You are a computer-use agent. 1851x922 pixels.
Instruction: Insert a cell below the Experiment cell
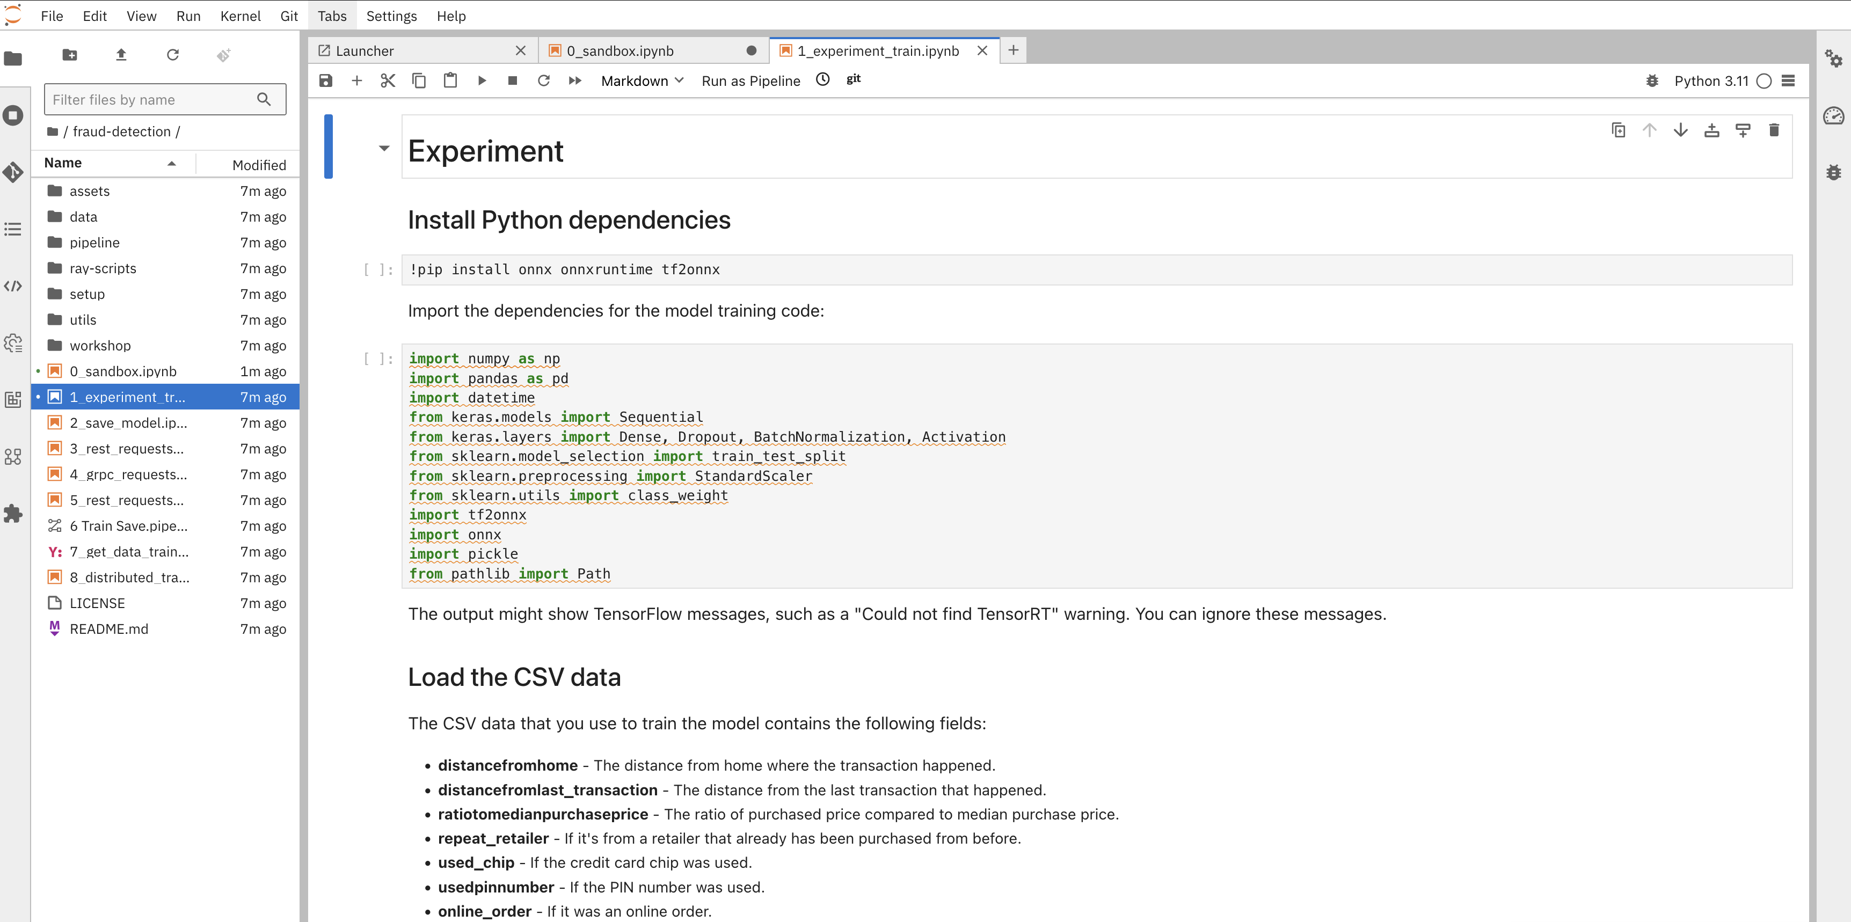coord(1743,130)
